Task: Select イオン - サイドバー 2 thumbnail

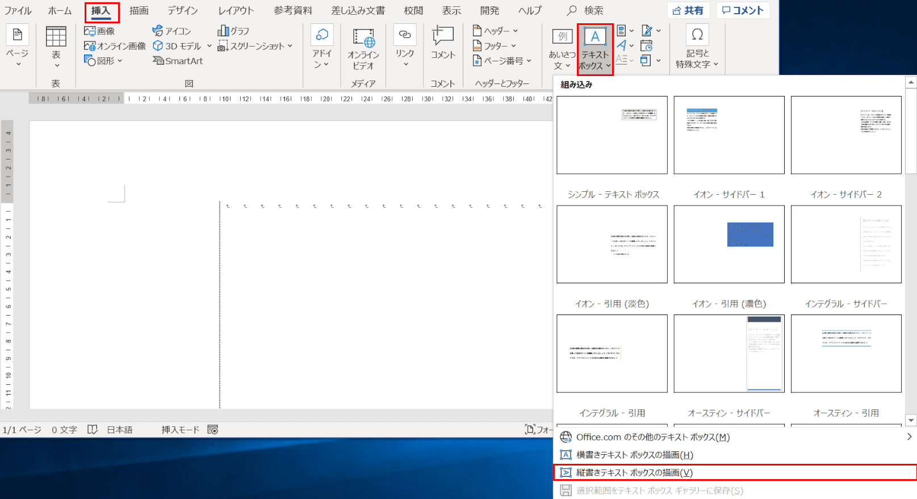Action: point(846,135)
